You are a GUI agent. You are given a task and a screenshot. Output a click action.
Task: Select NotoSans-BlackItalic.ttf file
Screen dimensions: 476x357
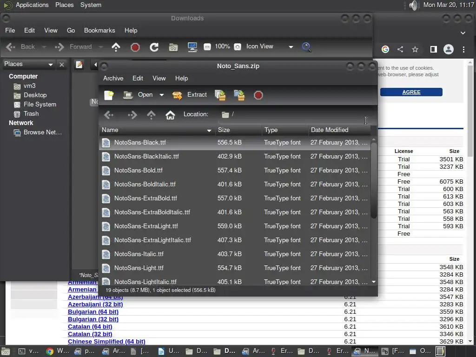235,157
